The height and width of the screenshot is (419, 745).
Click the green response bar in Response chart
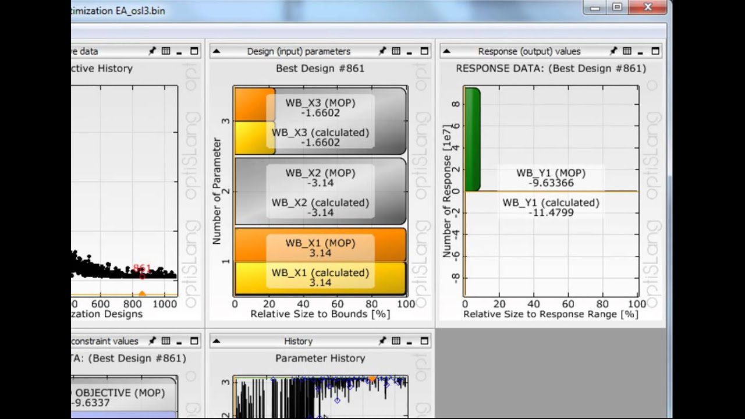[x=472, y=140]
